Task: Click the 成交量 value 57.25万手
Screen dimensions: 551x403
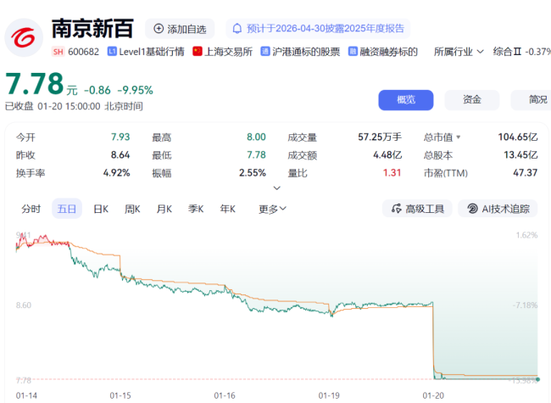Action: (380, 137)
